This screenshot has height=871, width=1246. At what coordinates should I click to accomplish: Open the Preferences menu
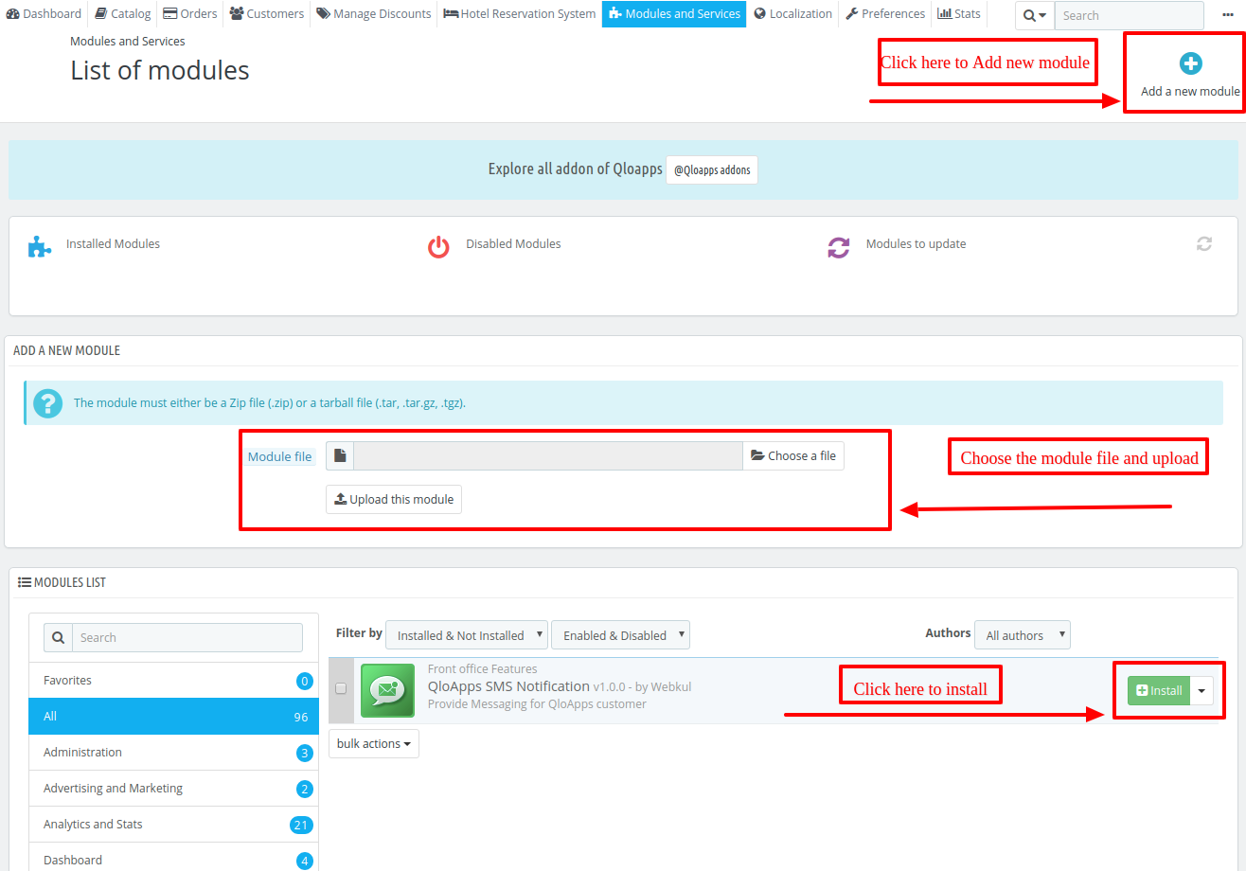tap(885, 13)
